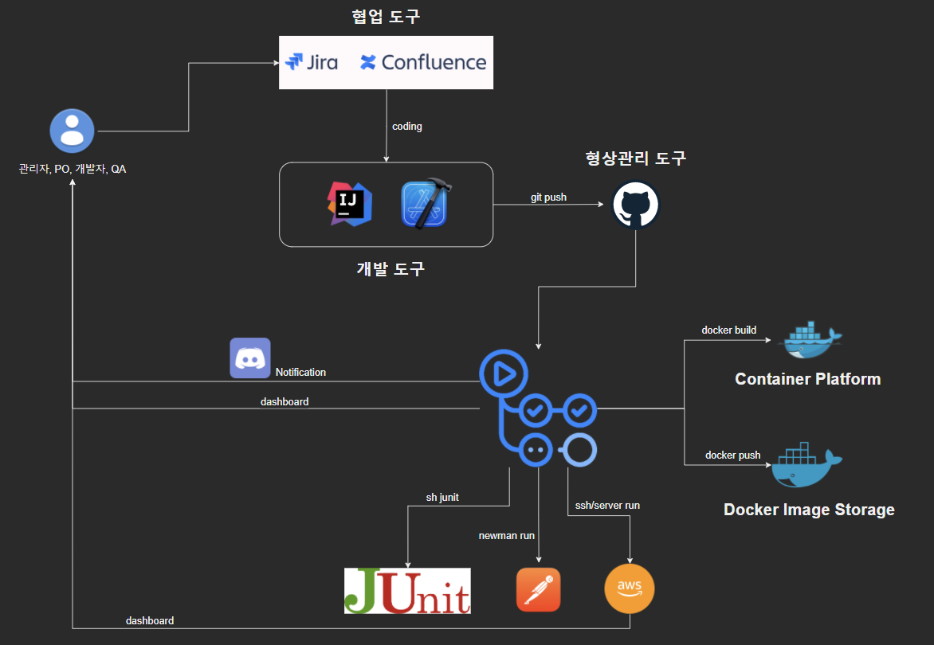This screenshot has width=934, height=645.
Task: Click the 'ssh/server run' label
Action: click(607, 505)
